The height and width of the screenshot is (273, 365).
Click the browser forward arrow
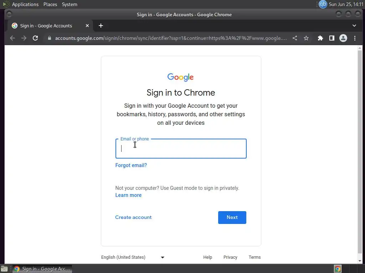[24, 38]
